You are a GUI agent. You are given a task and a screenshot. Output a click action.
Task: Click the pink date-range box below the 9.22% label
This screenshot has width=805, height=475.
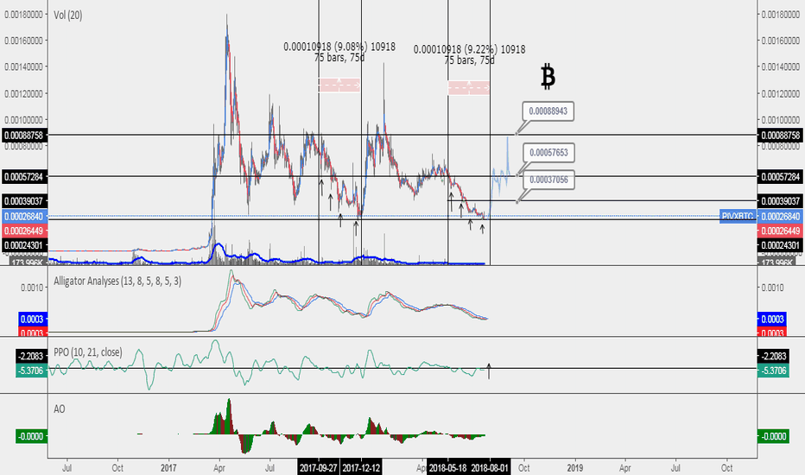[469, 87]
